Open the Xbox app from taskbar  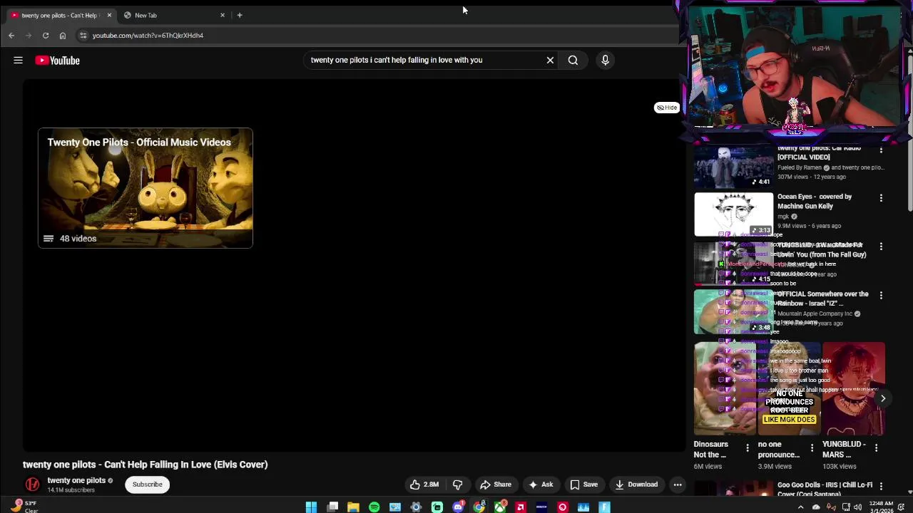(500, 507)
